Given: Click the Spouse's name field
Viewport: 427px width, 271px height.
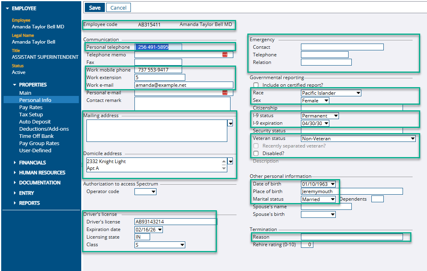Looking at the screenshot, I should (326, 207).
